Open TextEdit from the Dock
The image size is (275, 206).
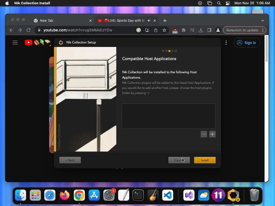124,195
